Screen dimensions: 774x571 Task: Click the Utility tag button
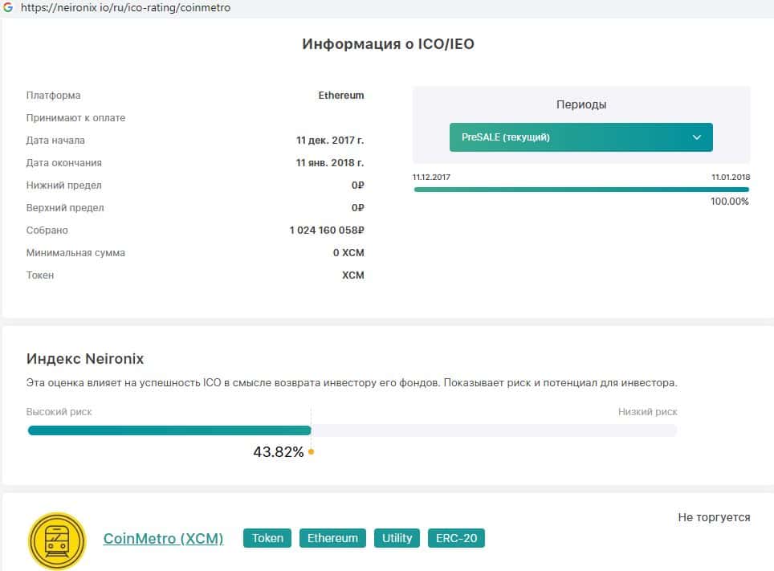coord(397,538)
